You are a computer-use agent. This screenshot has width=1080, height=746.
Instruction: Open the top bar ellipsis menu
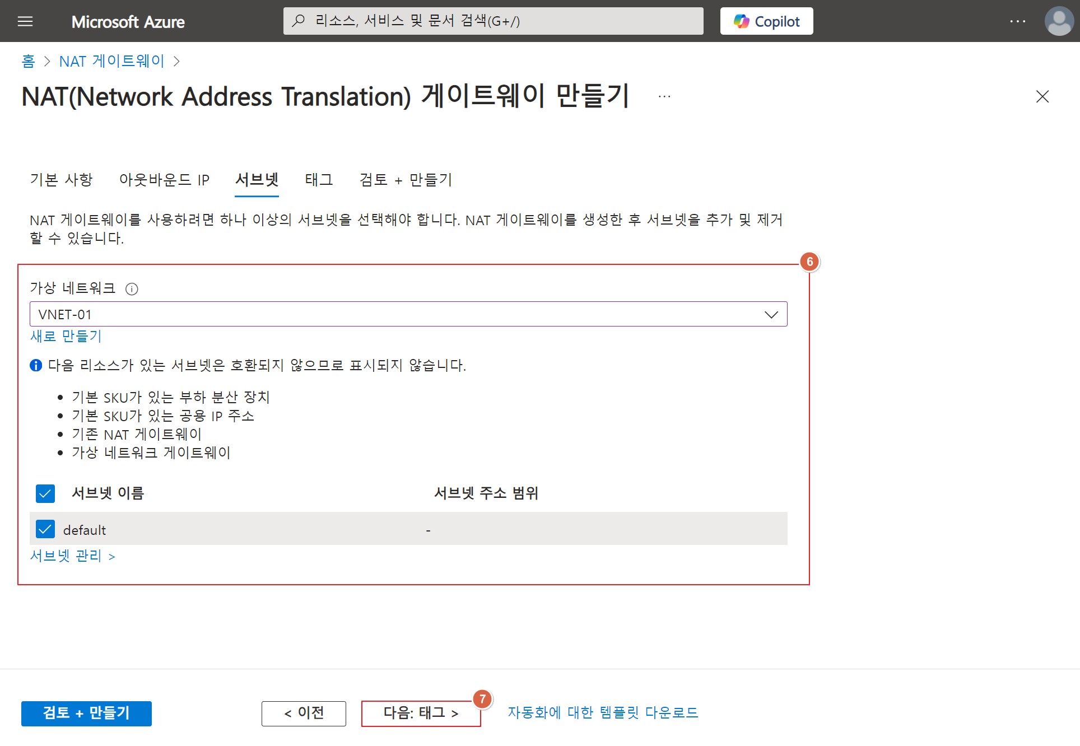pyautogui.click(x=1017, y=21)
